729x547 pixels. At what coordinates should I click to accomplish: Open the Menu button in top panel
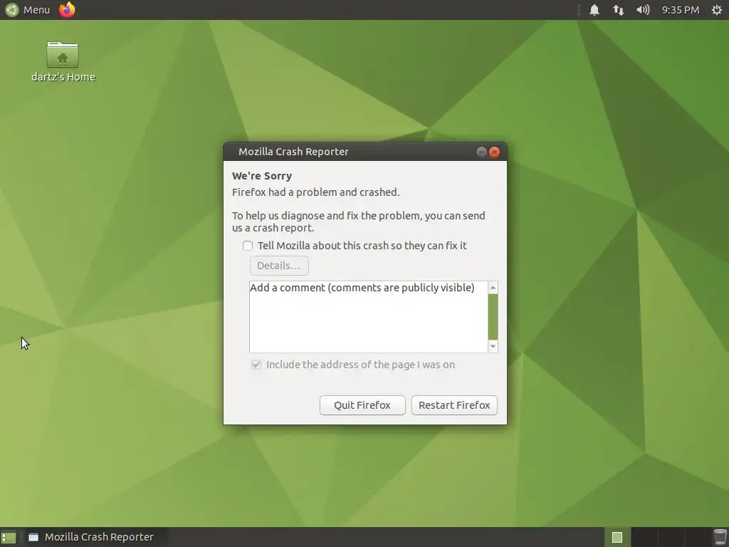[27, 10]
